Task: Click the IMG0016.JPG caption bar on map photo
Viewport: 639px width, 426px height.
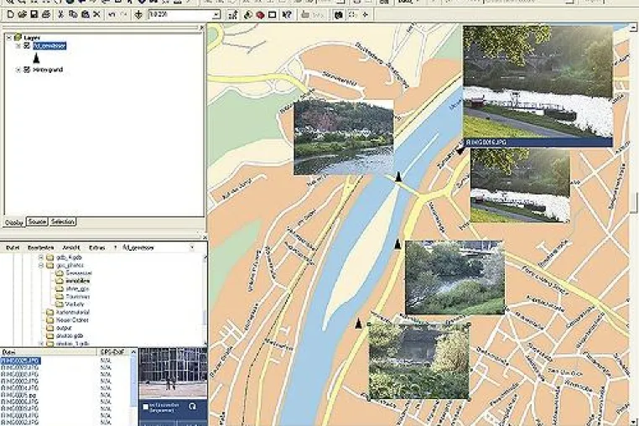Action: [538, 143]
